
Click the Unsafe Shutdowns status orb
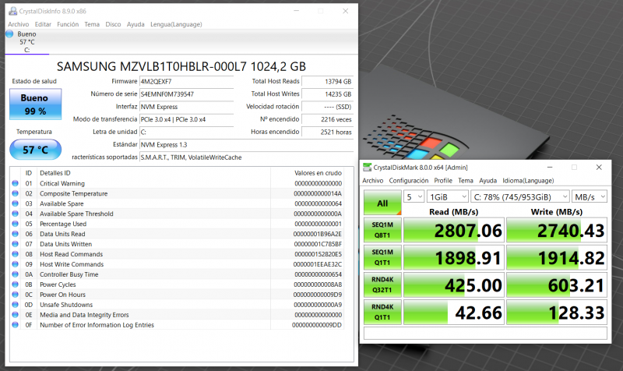pos(15,305)
